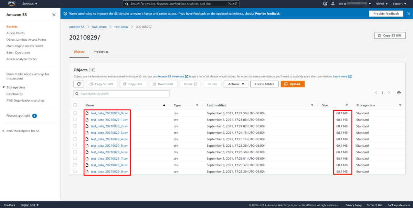This screenshot has height=208, width=413.
Task: Open Object Lambda Access Points
Action: [26, 40]
